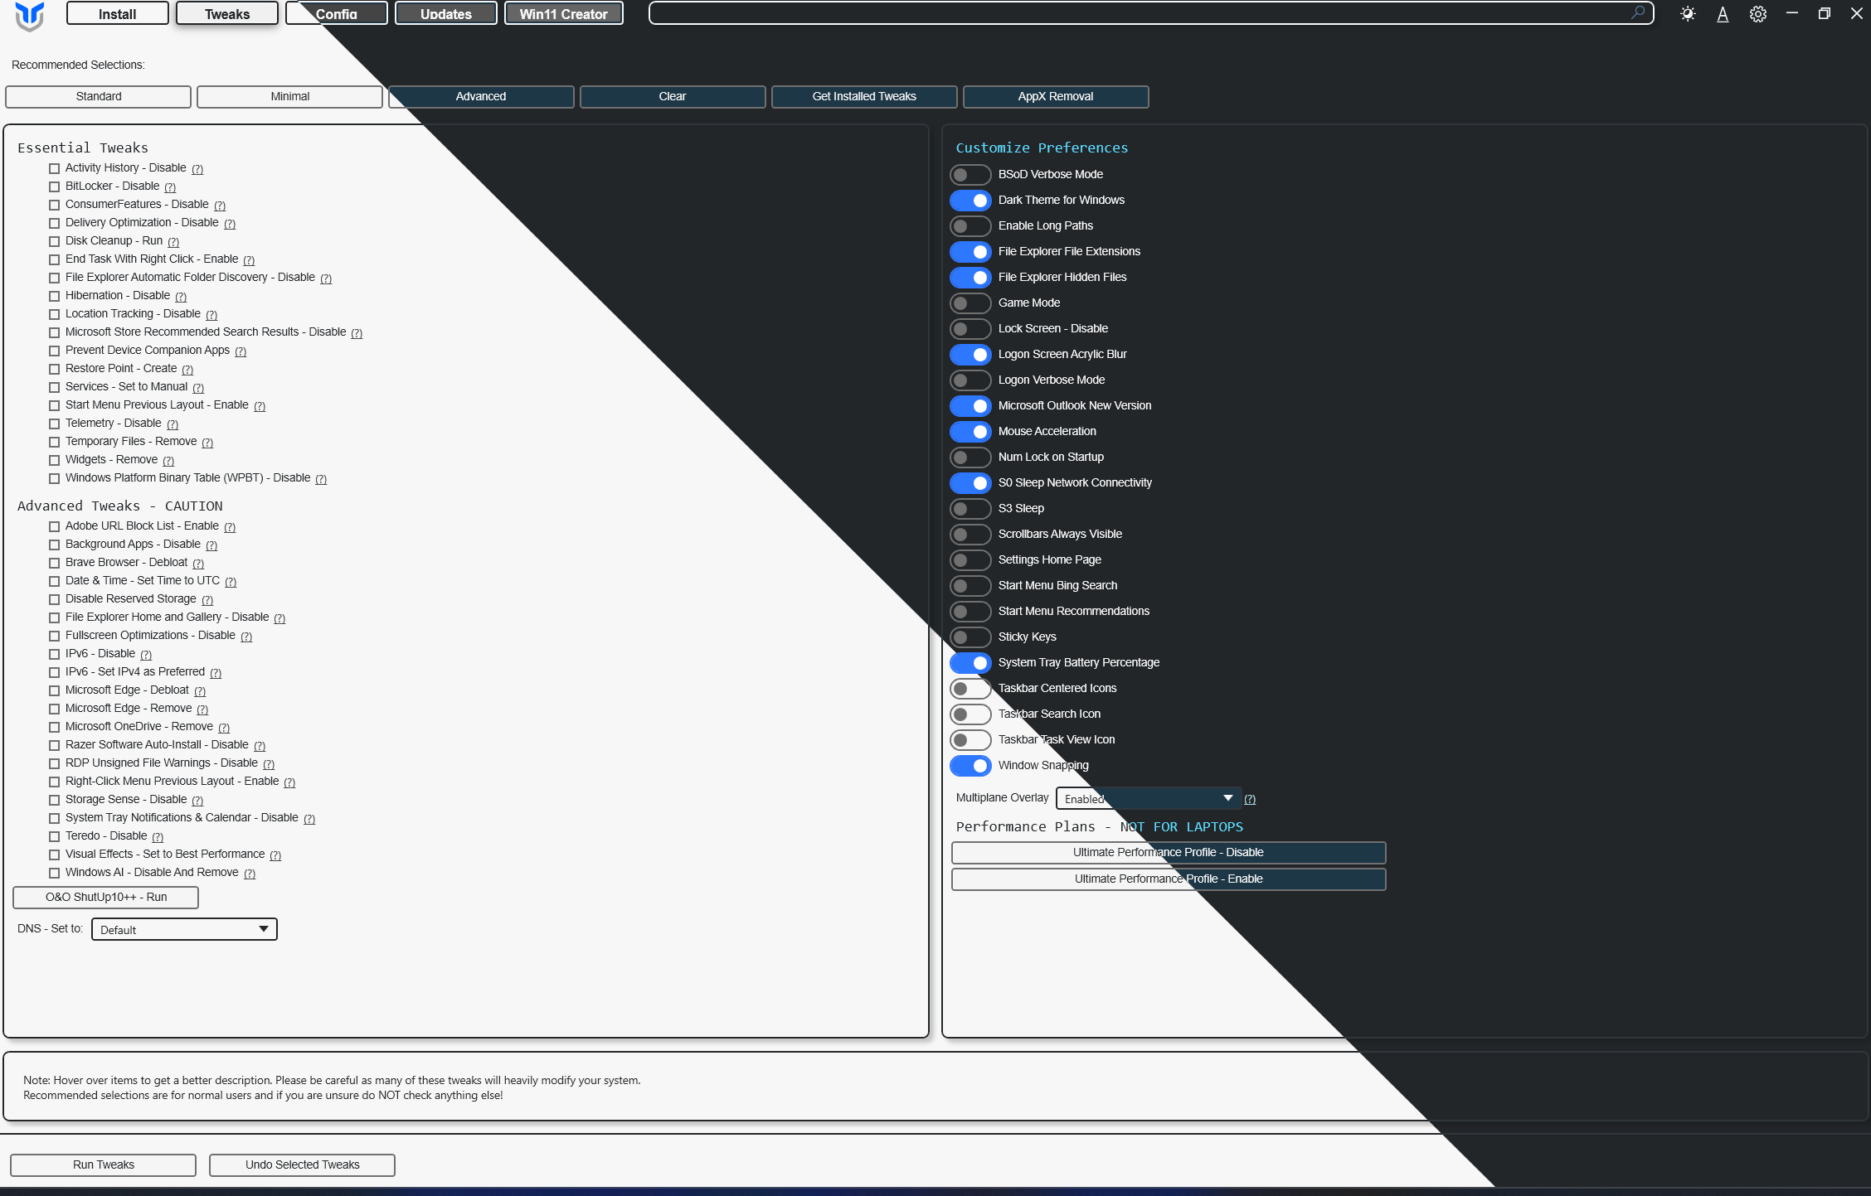Image resolution: width=1871 pixels, height=1196 pixels.
Task: Click the search magnifier icon
Action: click(1638, 12)
